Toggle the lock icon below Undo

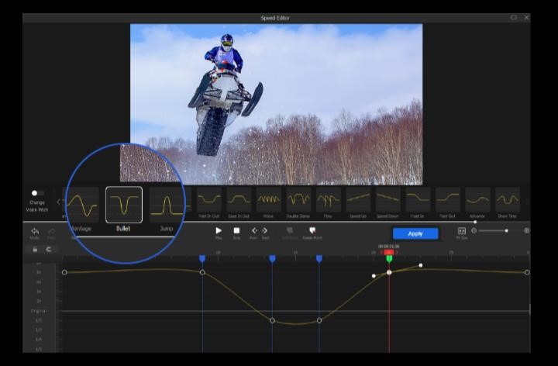point(35,249)
